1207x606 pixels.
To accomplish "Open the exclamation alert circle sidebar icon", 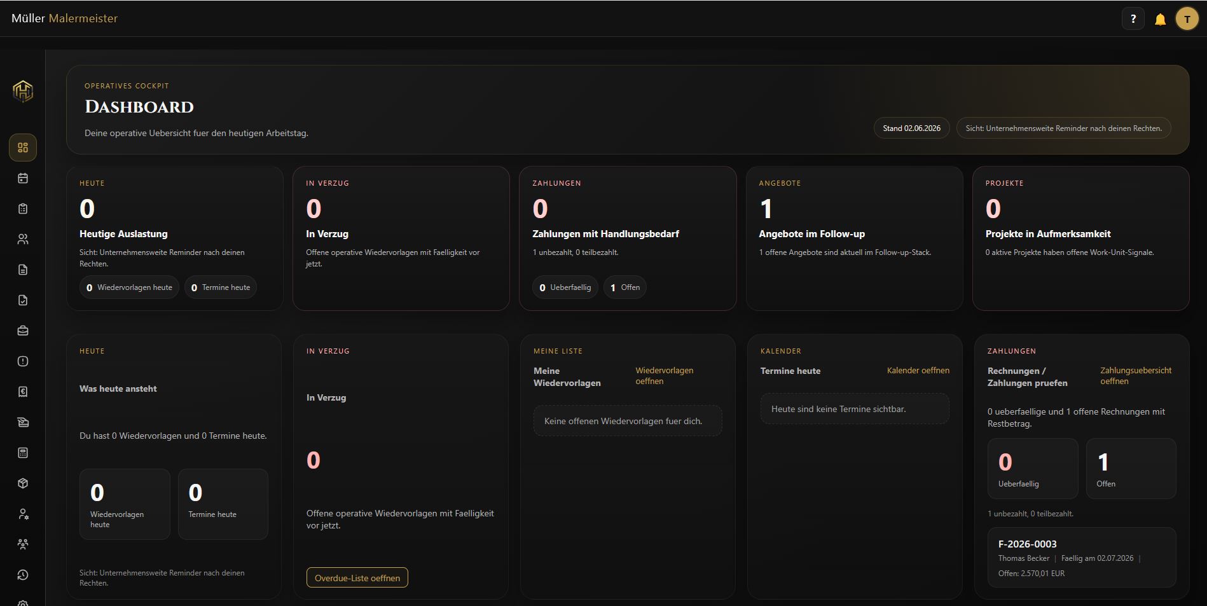I will click(x=23, y=361).
